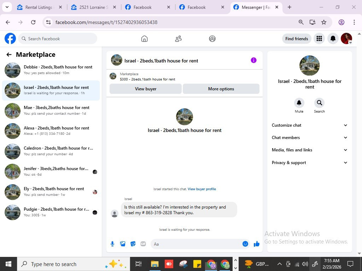Open the Groups icon in top navigation
This screenshot has height=271, width=362.
pos(212,39)
